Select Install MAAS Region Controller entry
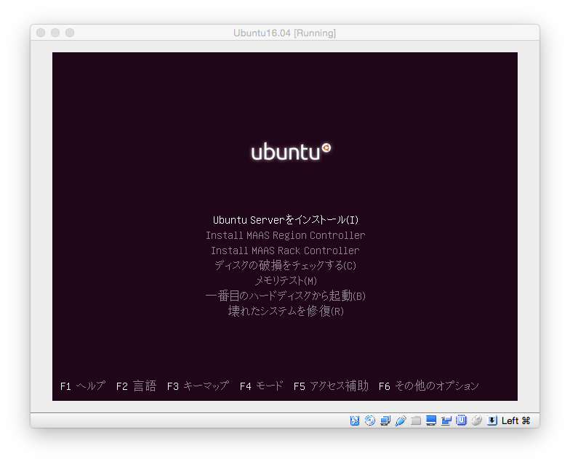 tap(285, 235)
